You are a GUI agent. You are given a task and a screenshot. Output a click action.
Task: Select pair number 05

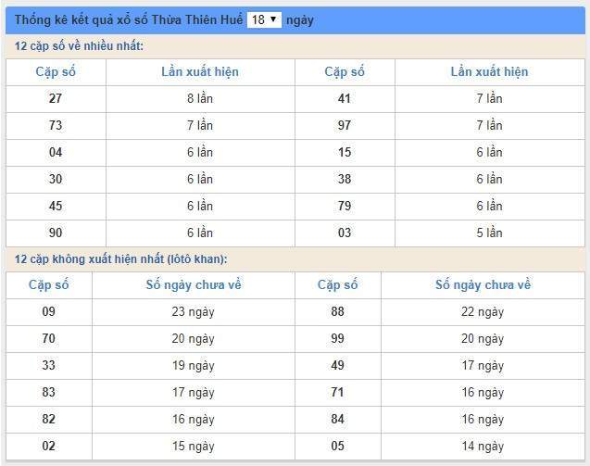click(337, 447)
